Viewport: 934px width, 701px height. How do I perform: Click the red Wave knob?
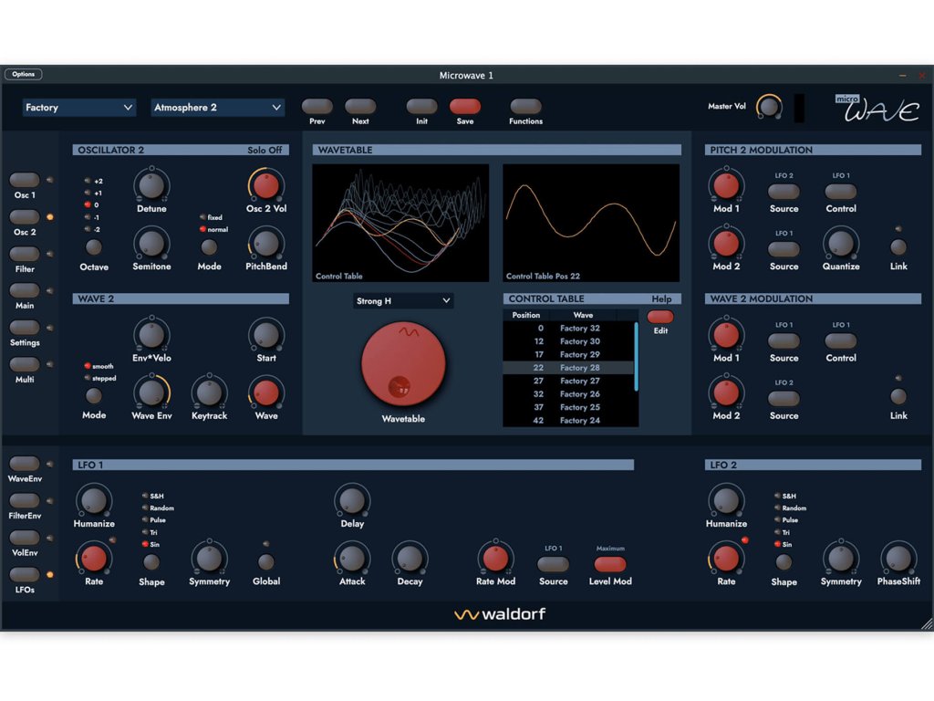pyautogui.click(x=265, y=392)
